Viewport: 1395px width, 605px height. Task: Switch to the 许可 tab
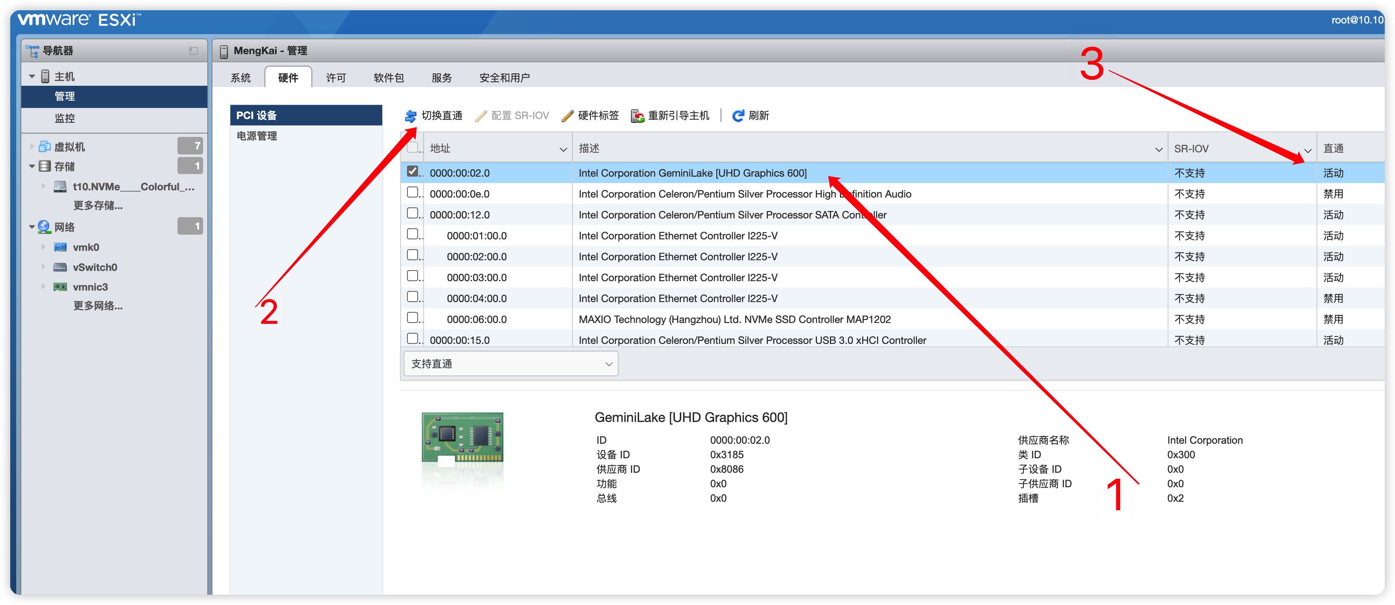336,78
